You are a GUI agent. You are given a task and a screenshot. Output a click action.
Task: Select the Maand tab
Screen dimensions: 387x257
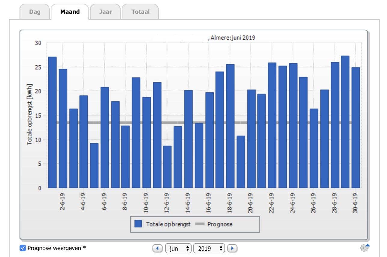tap(70, 12)
